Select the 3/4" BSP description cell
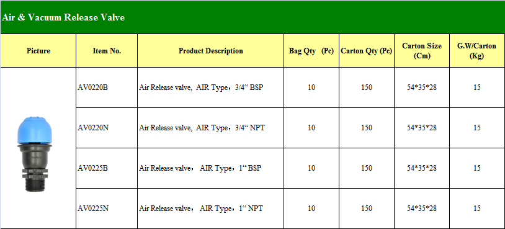 coord(211,88)
